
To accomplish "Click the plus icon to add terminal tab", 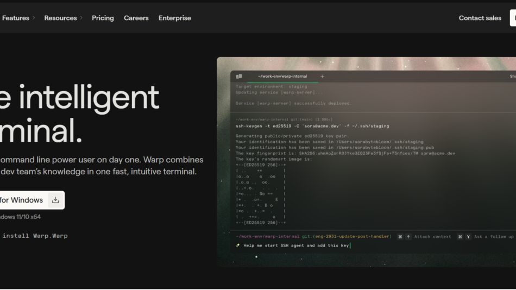I will tap(322, 77).
